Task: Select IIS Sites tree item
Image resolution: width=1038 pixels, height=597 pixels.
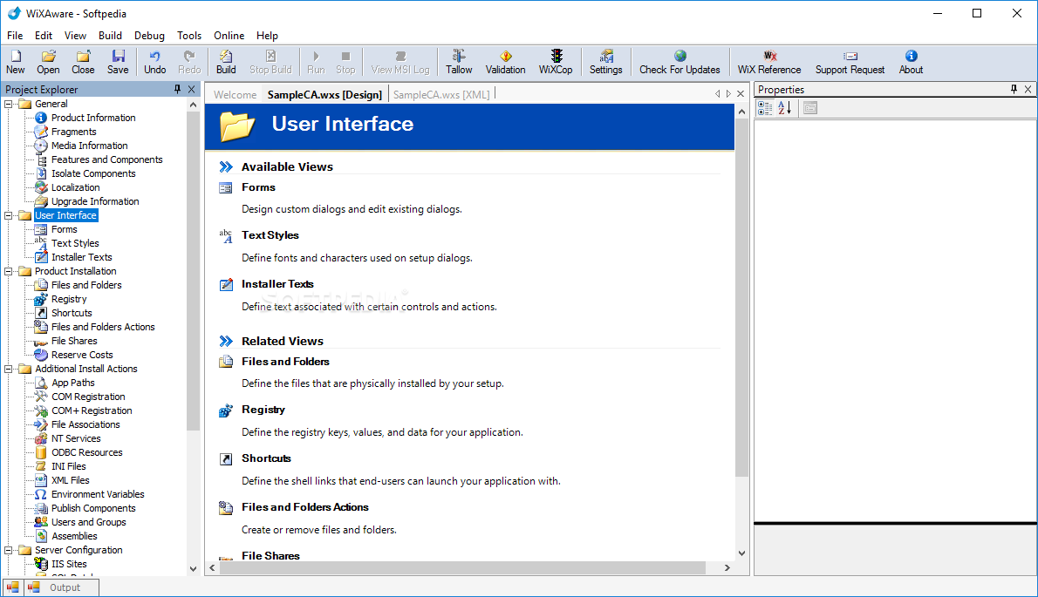Action: click(69, 564)
